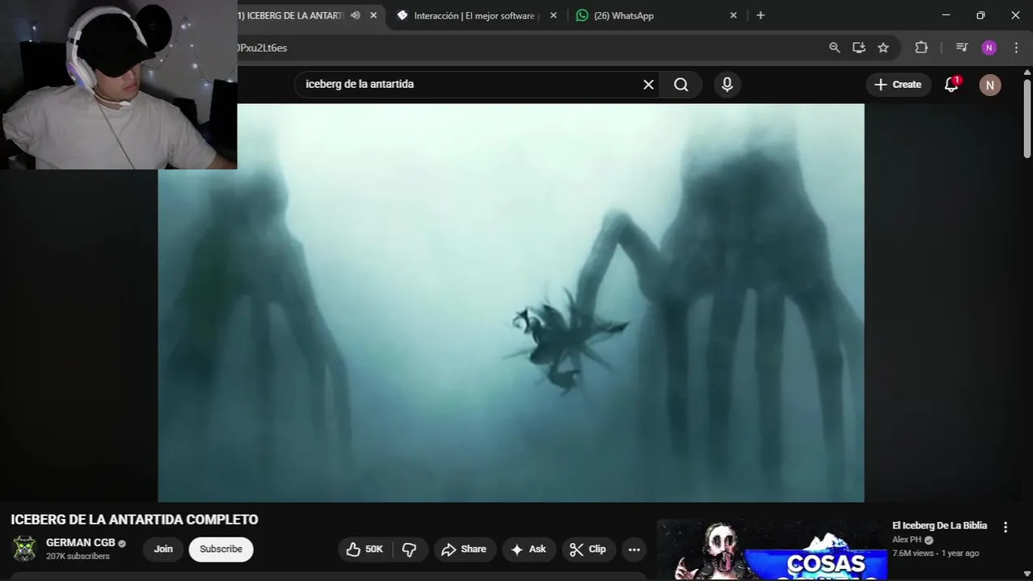Open the YouTube account avatar menu
The height and width of the screenshot is (581, 1033).
(x=990, y=85)
